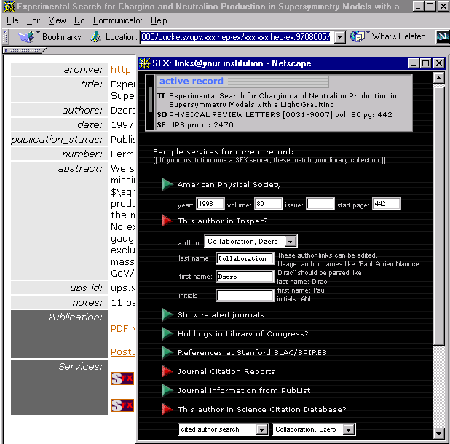Open the Communicator menu

pos(118,20)
